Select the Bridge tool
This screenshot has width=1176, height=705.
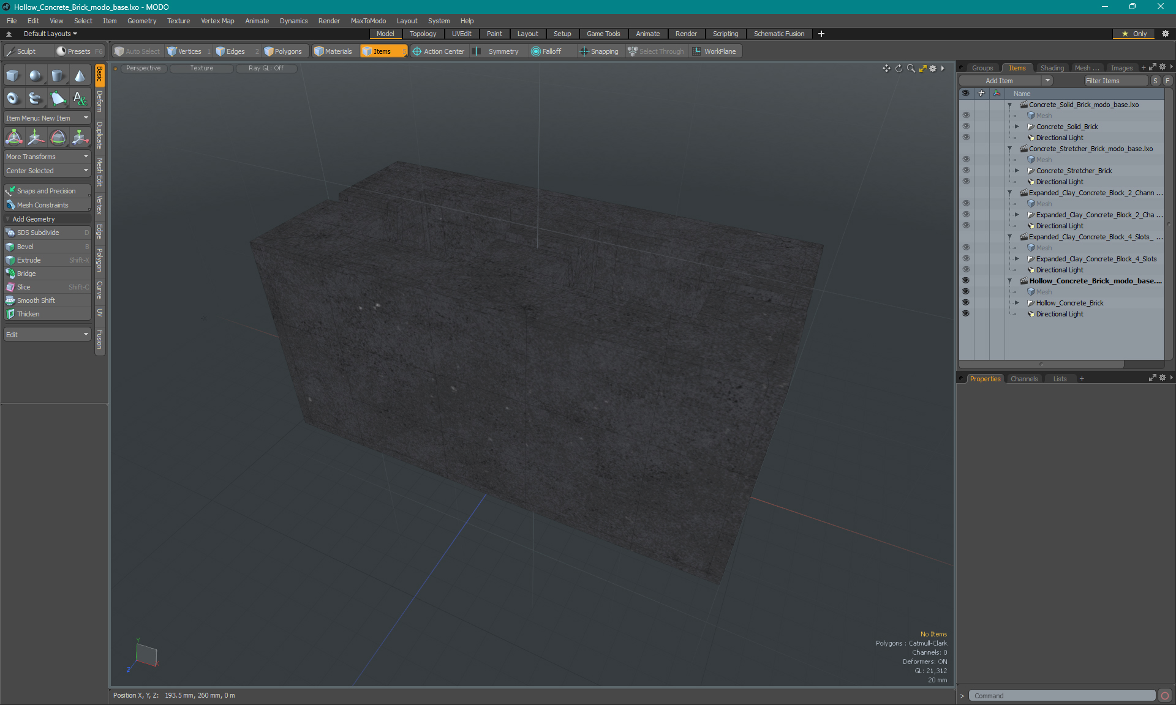[26, 273]
